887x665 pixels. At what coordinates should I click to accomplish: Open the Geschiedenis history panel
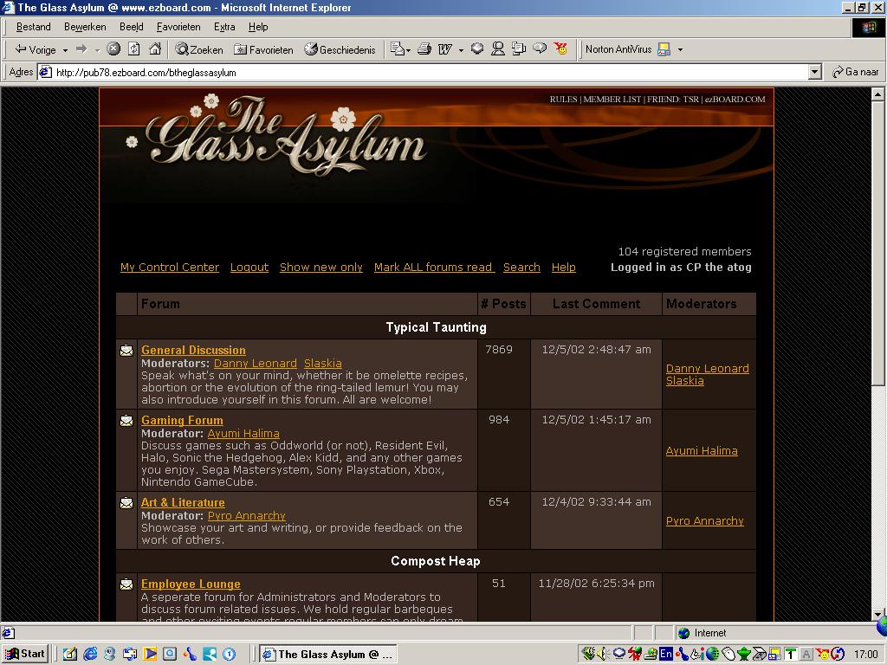[x=340, y=49]
